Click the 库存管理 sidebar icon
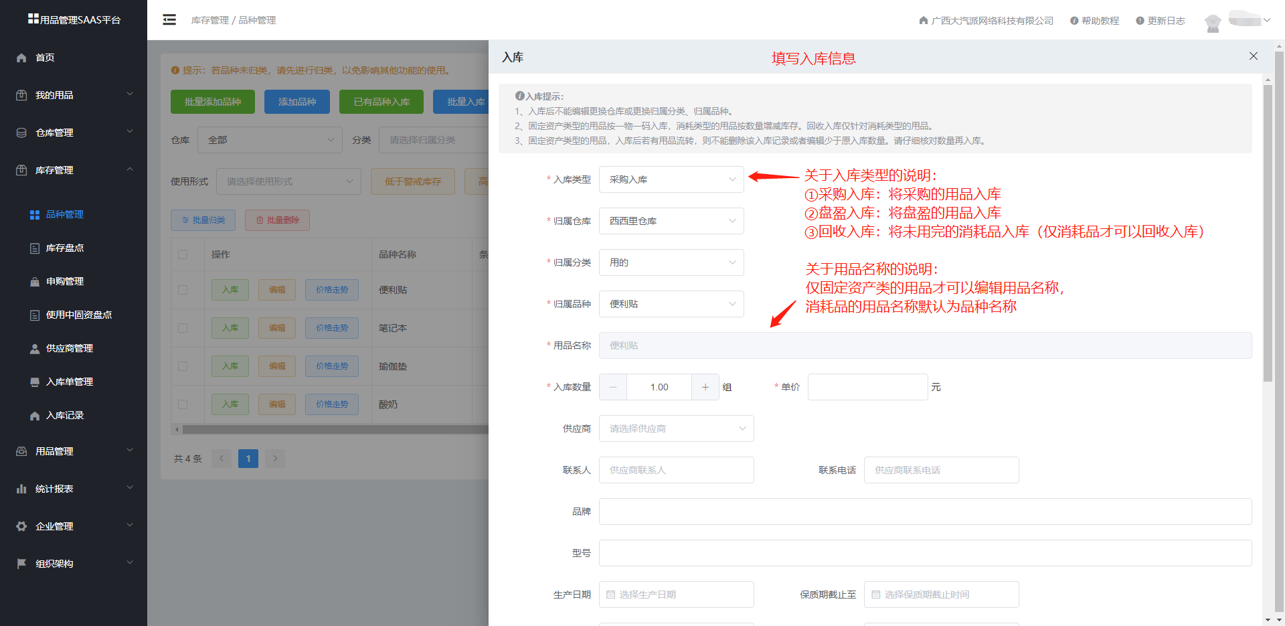The image size is (1285, 626). click(x=21, y=170)
